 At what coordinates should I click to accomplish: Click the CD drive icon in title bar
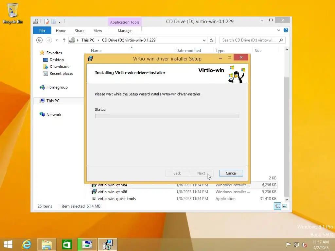pos(36,21)
